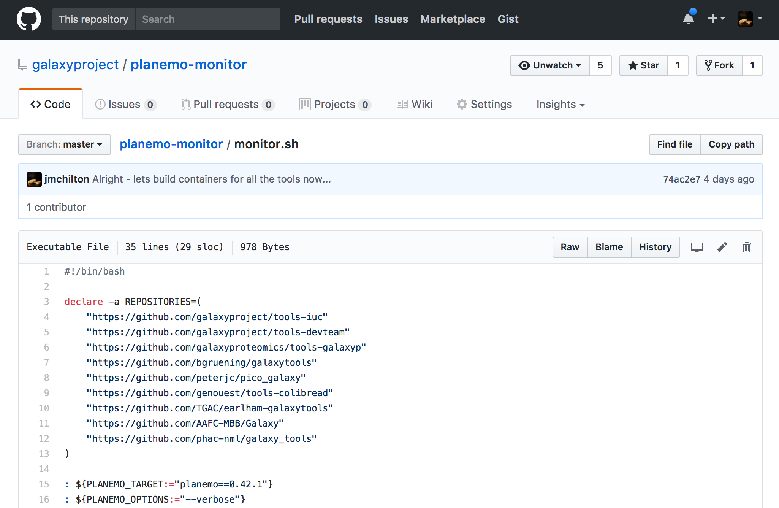The width and height of the screenshot is (779, 508).
Task: Open the file History
Action: click(655, 247)
